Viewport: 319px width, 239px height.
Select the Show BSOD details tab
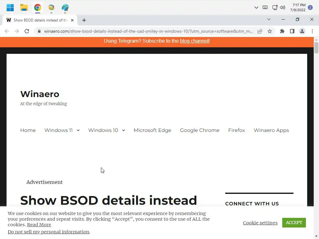point(40,20)
